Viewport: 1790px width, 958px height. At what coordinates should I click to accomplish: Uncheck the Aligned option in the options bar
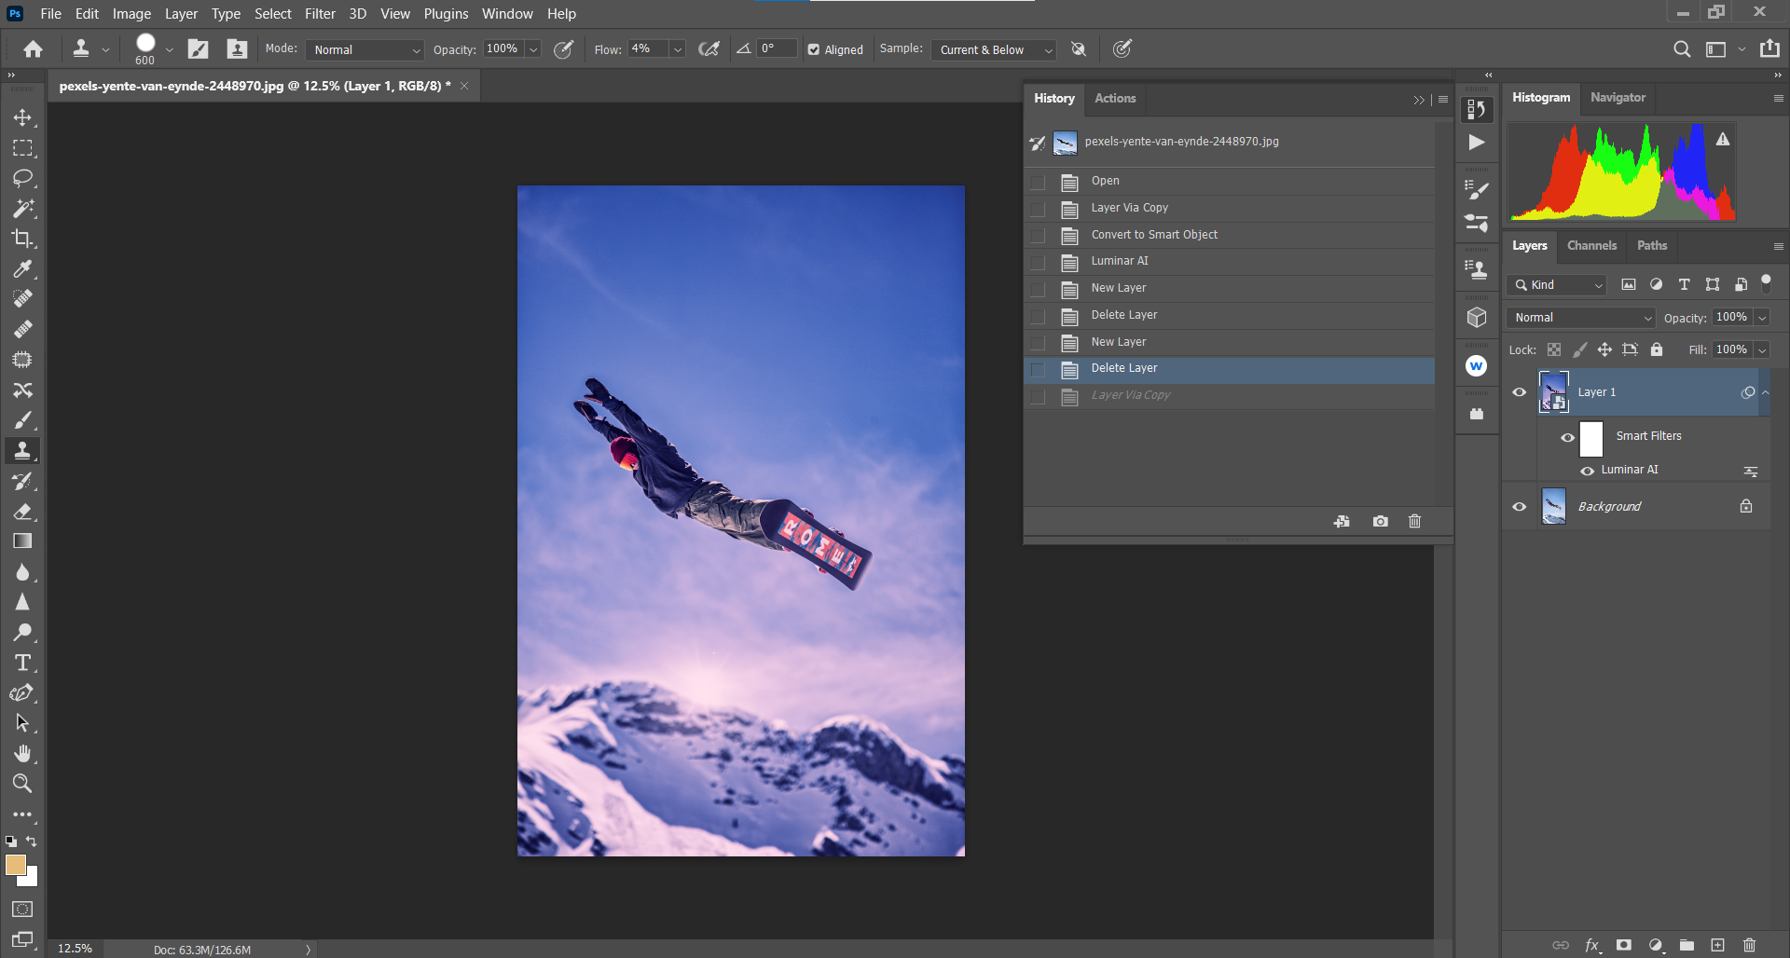click(x=813, y=49)
